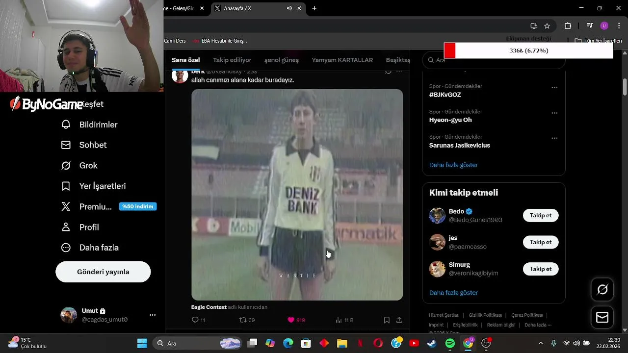View tweet analytics showing 11 B
Viewport: 628px width, 353px height.
tap(344, 320)
